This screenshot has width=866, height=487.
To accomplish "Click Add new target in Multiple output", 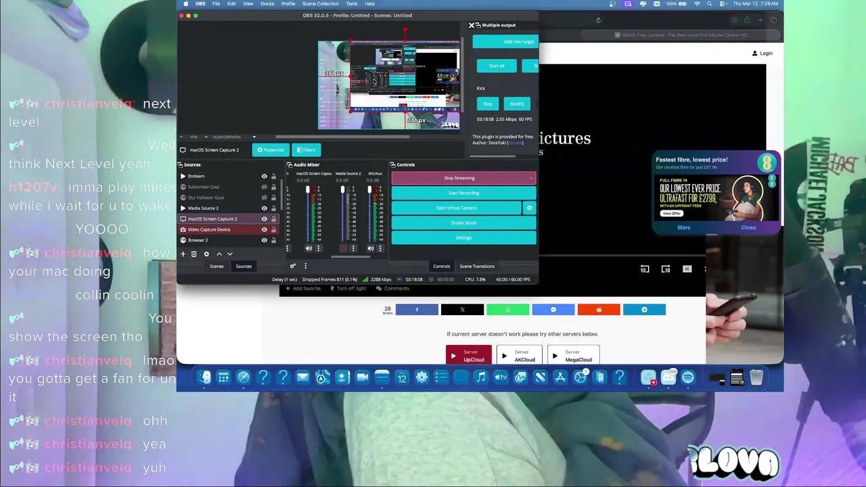I will coord(505,41).
